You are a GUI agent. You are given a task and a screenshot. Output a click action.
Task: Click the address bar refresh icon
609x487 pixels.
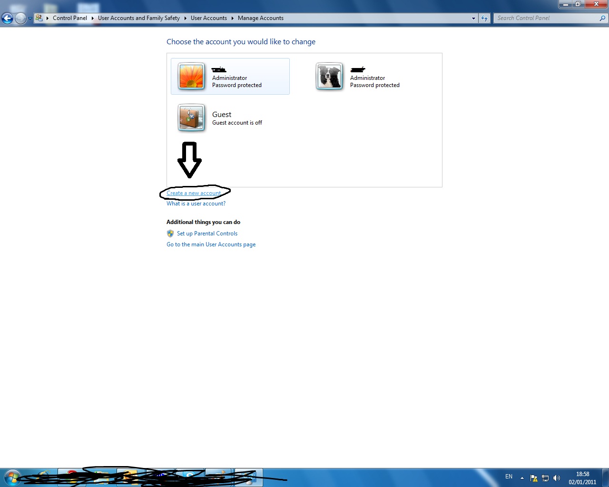pos(484,19)
